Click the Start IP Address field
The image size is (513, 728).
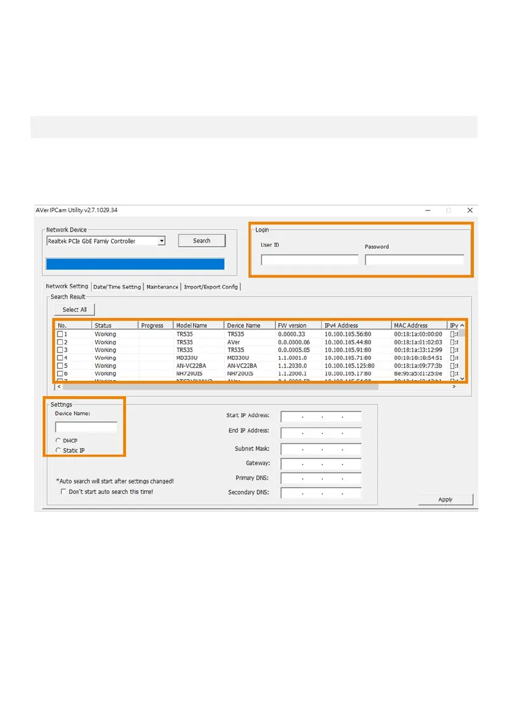pos(321,416)
